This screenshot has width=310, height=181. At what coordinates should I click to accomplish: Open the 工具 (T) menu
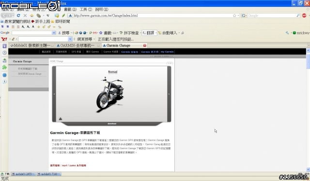[x=86, y=10]
